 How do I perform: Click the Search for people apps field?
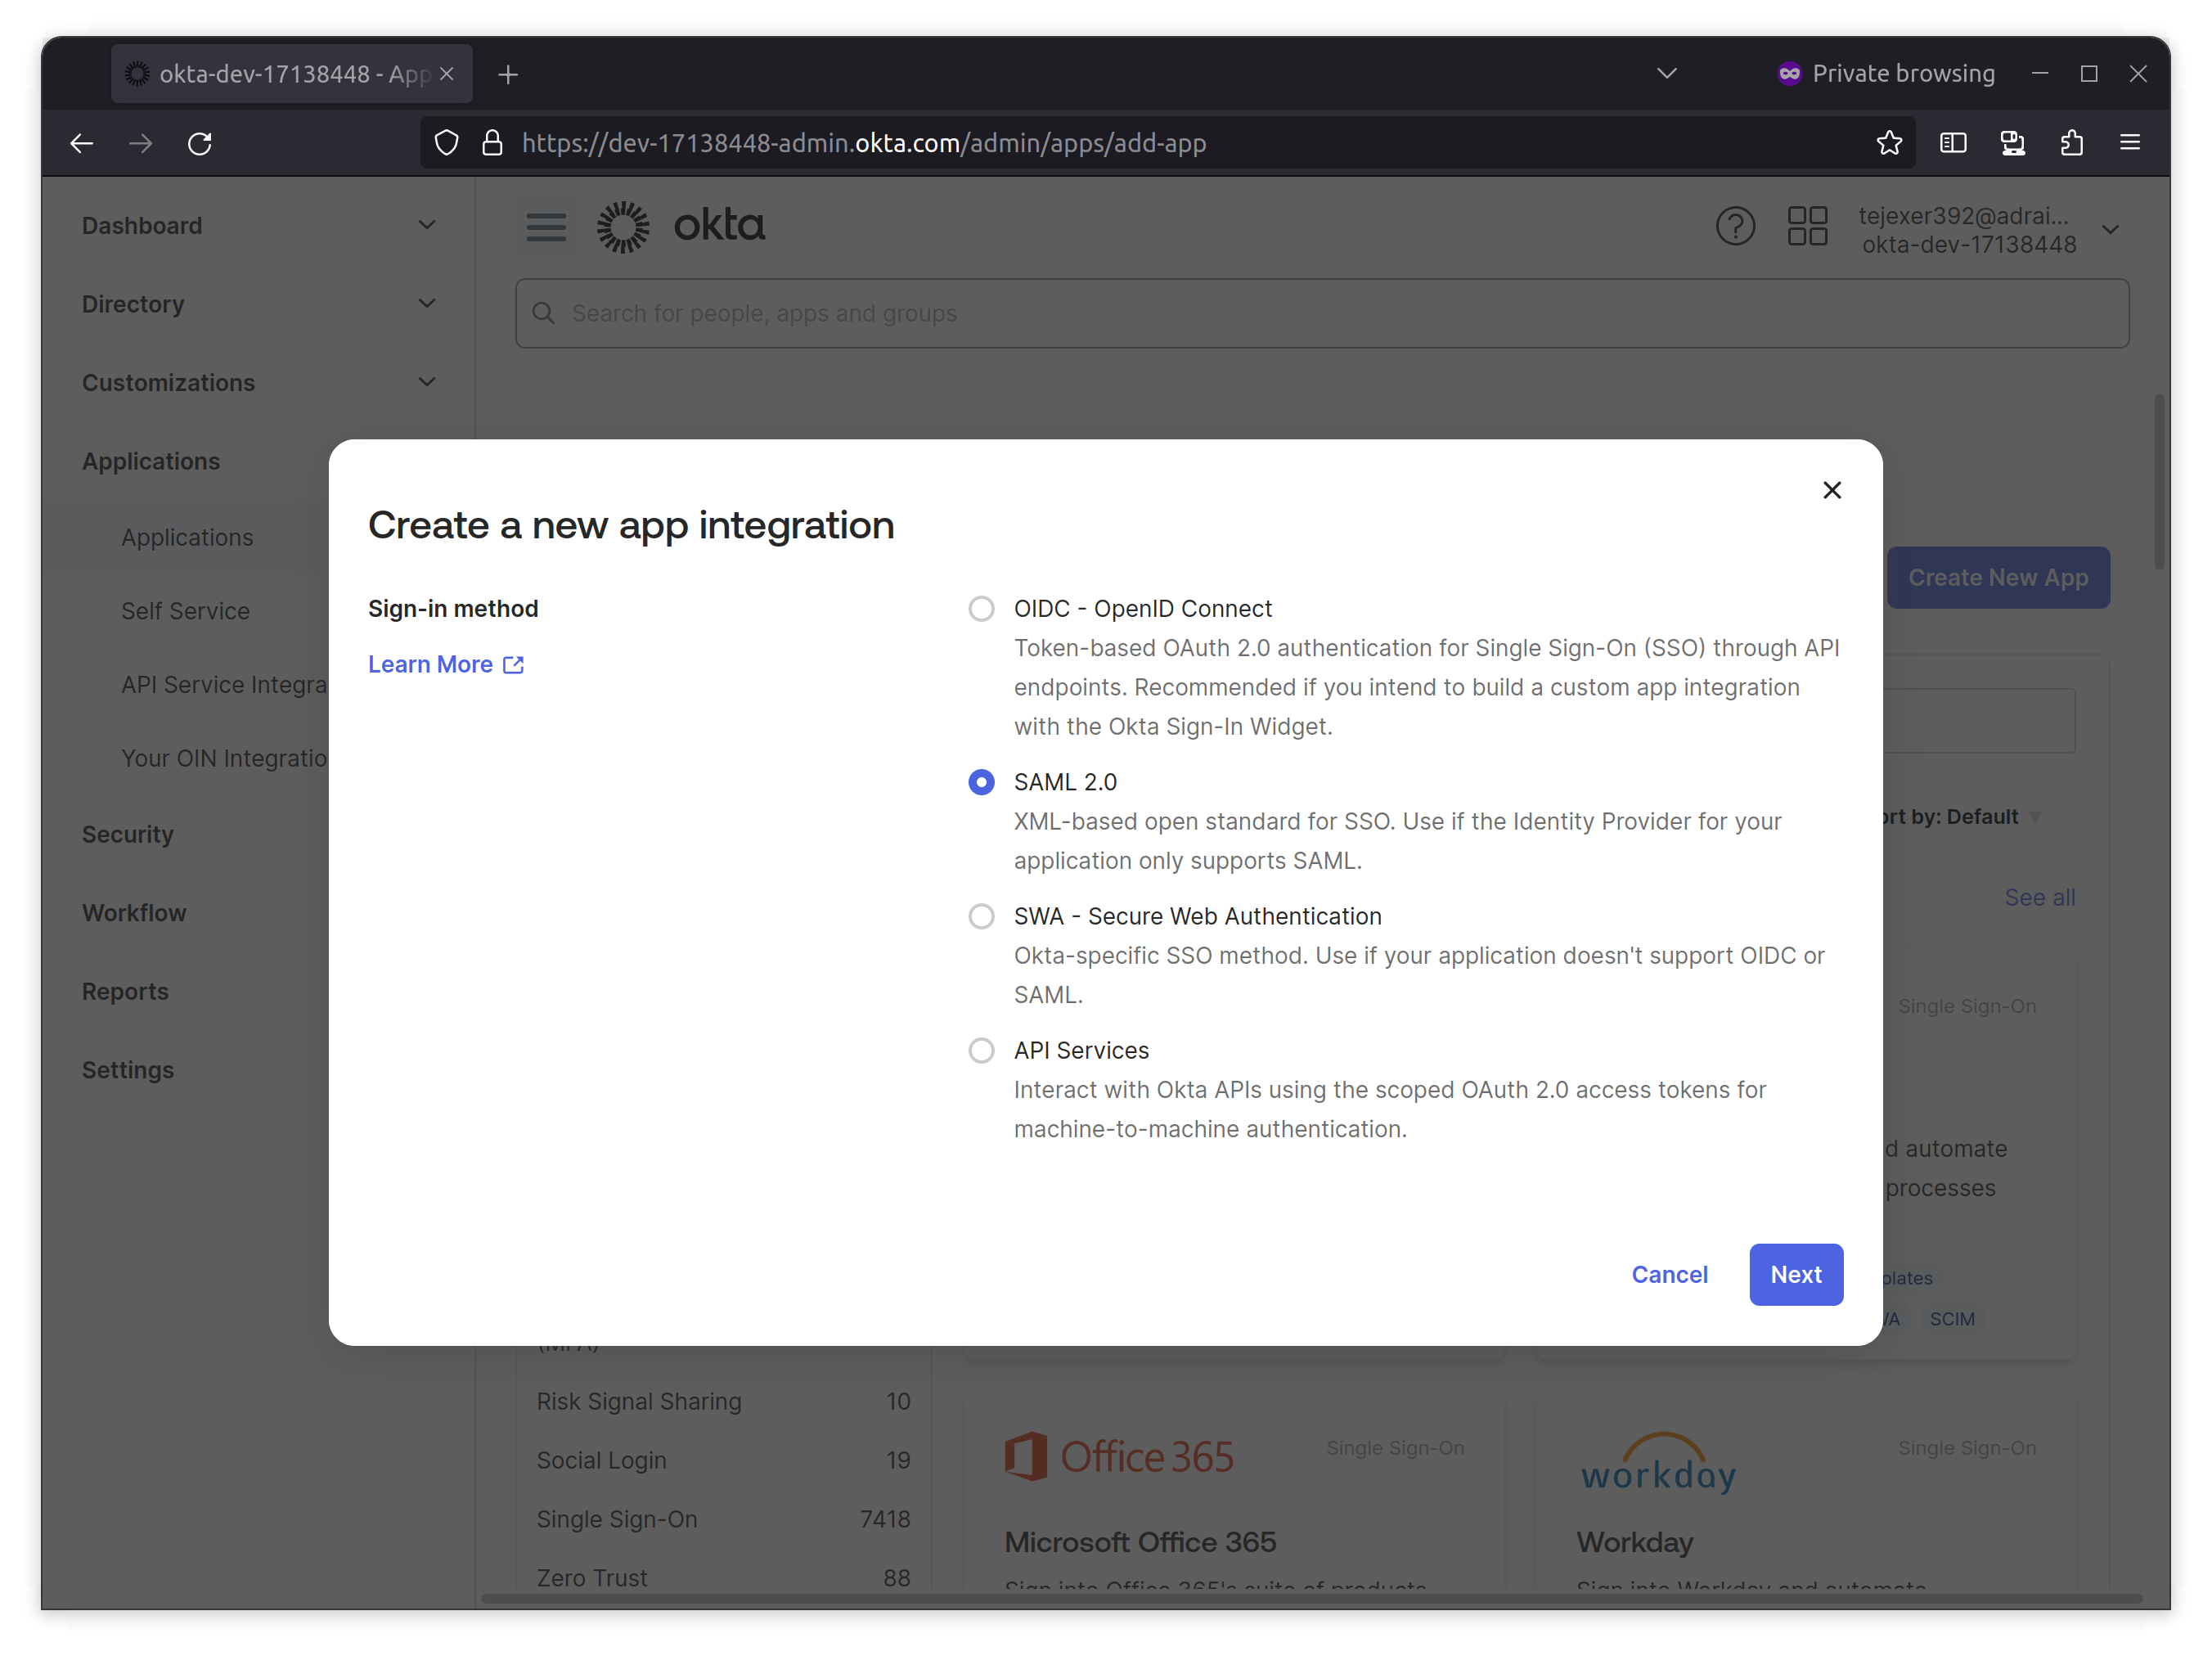pyautogui.click(x=1322, y=313)
